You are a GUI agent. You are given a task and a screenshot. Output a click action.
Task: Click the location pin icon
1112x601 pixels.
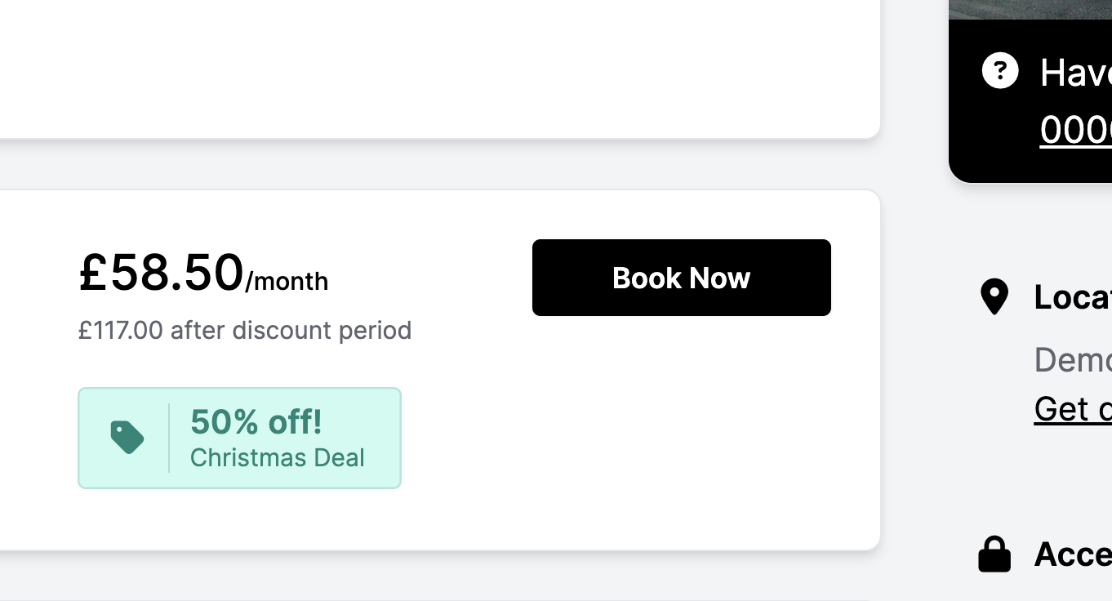[x=994, y=296]
